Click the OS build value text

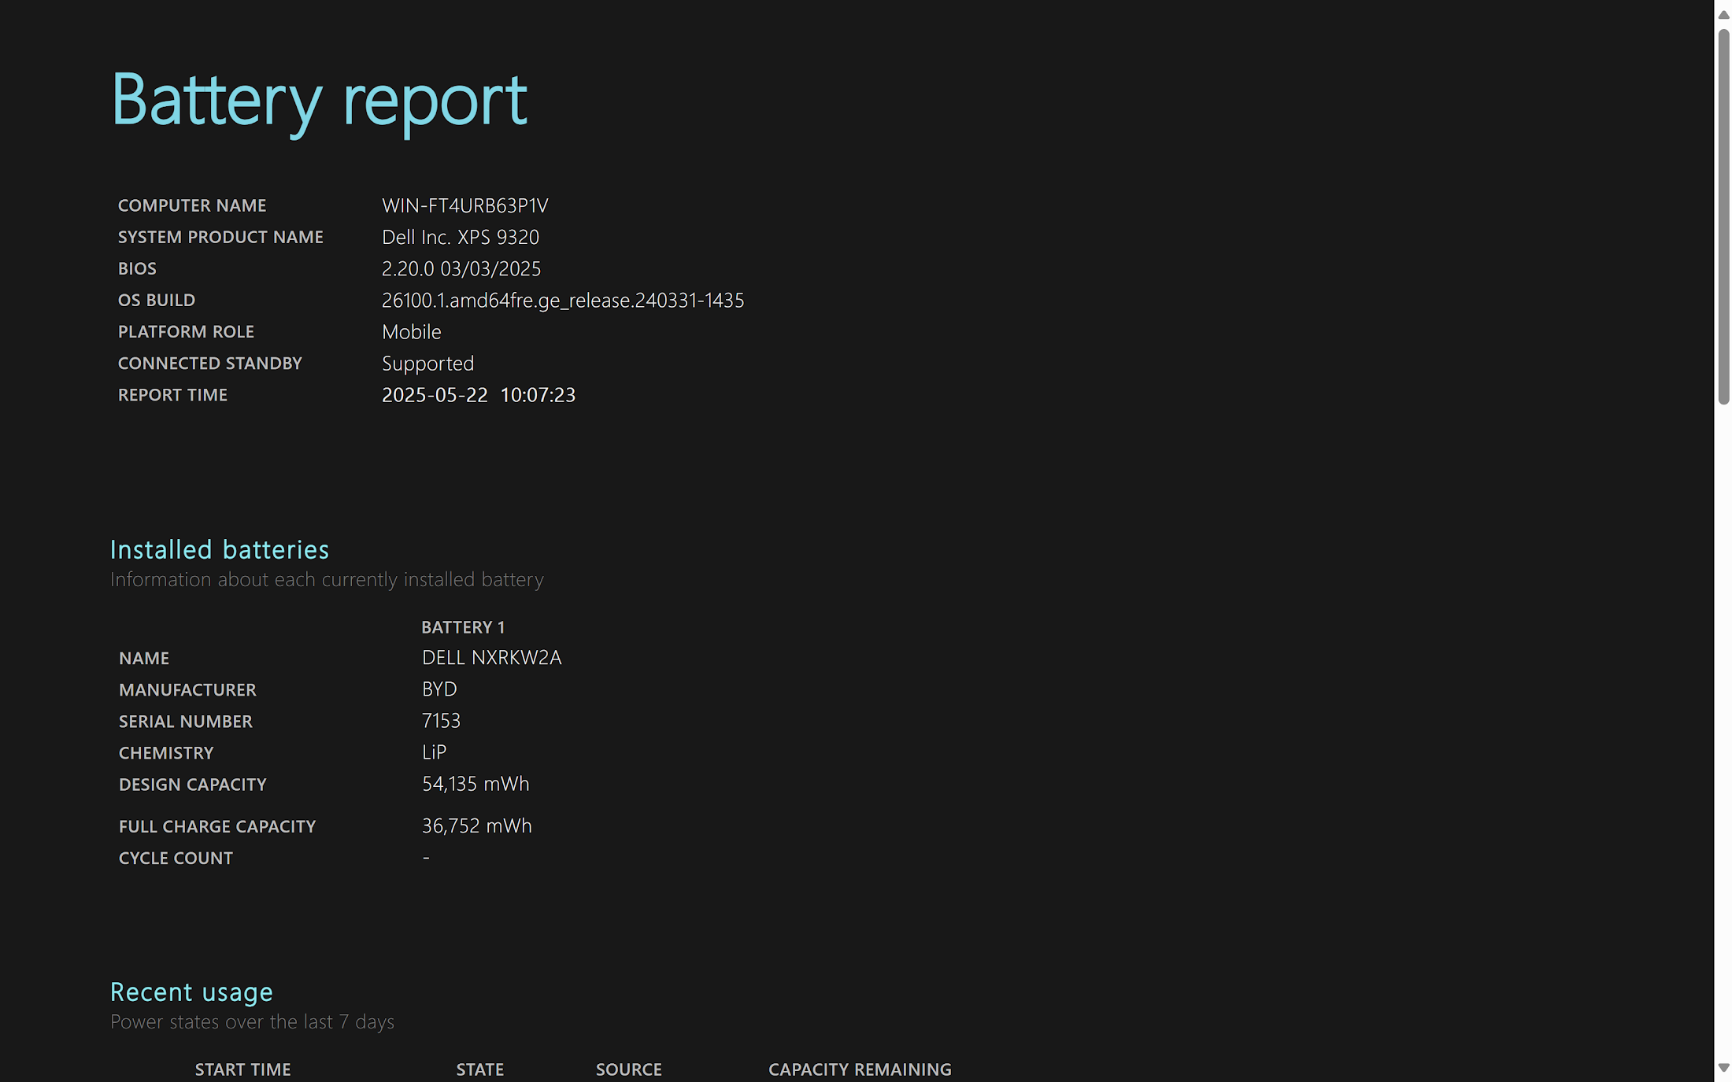(x=563, y=301)
